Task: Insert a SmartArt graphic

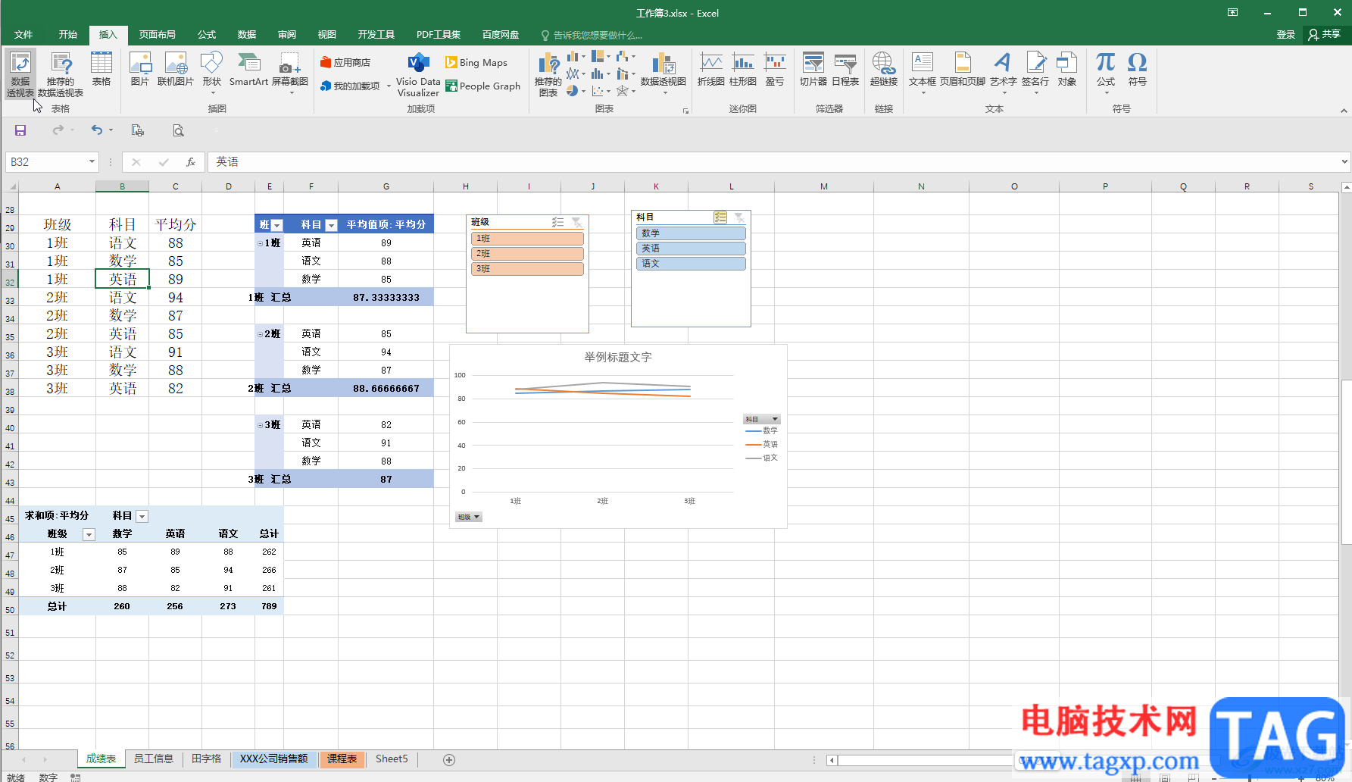Action: (x=248, y=68)
